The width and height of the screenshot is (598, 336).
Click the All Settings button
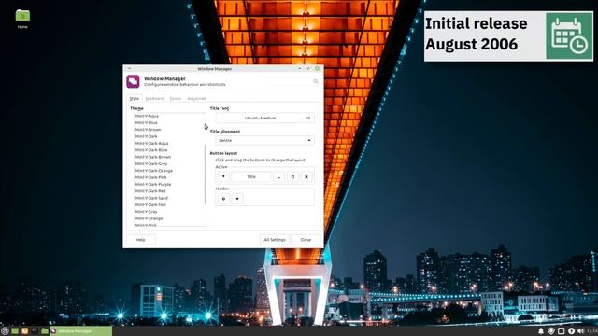click(x=275, y=240)
